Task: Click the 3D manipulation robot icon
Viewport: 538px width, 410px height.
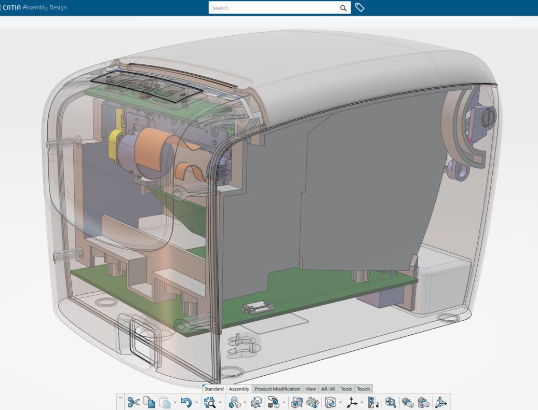Action: click(441, 402)
